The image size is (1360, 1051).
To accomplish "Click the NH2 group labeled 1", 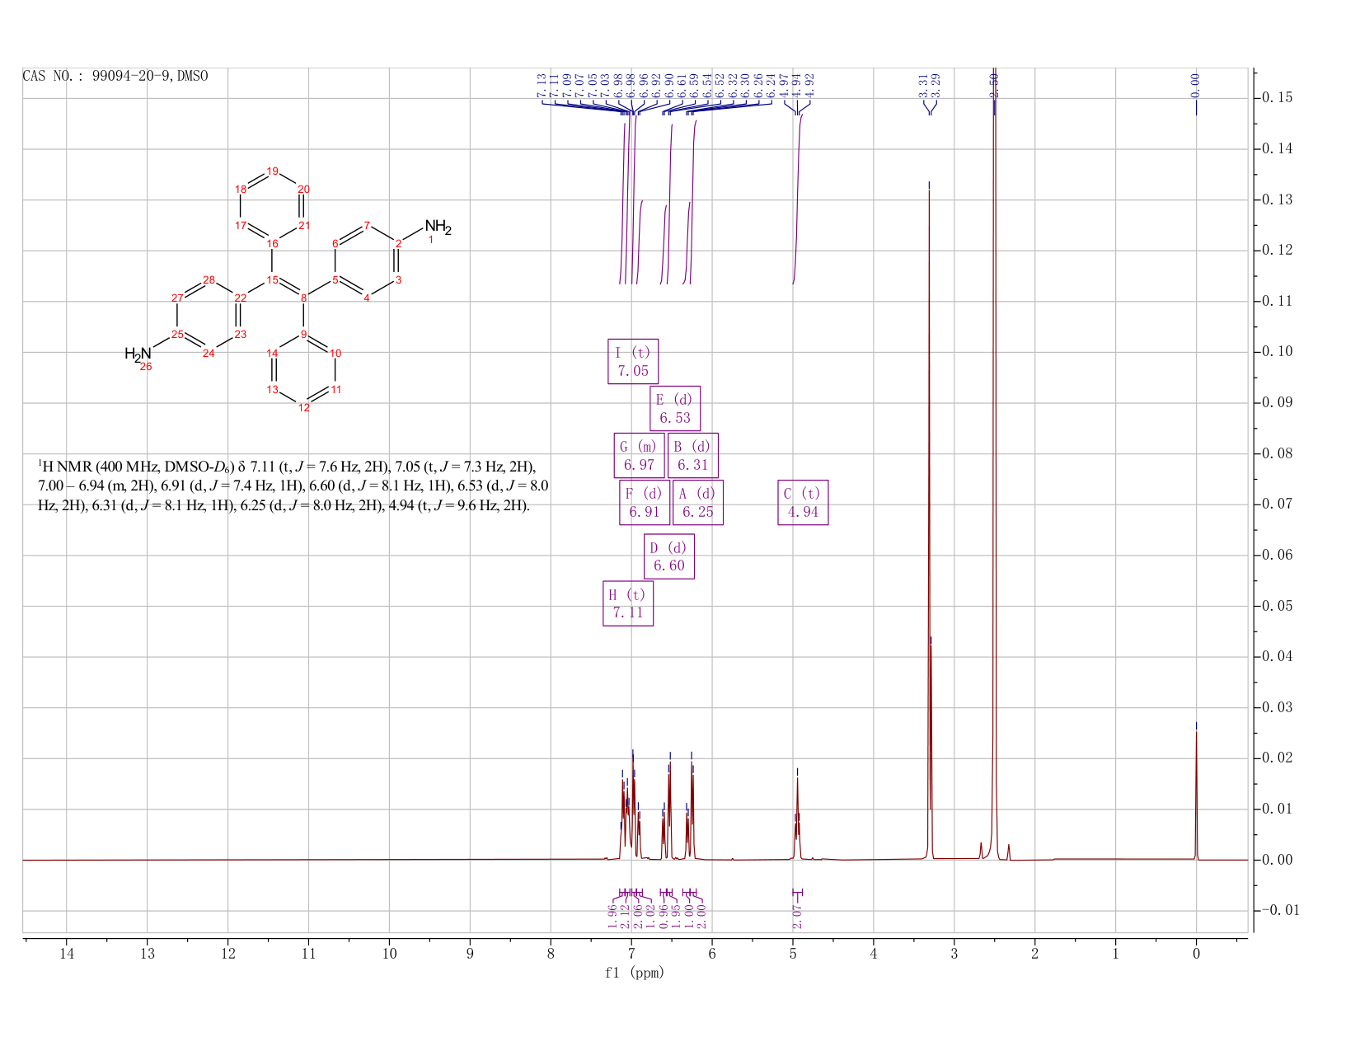I will (438, 228).
